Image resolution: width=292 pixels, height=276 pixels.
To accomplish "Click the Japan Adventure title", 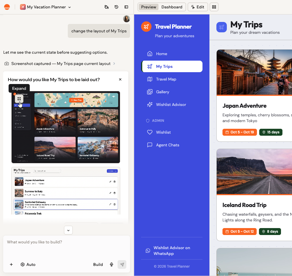I will coord(244,106).
